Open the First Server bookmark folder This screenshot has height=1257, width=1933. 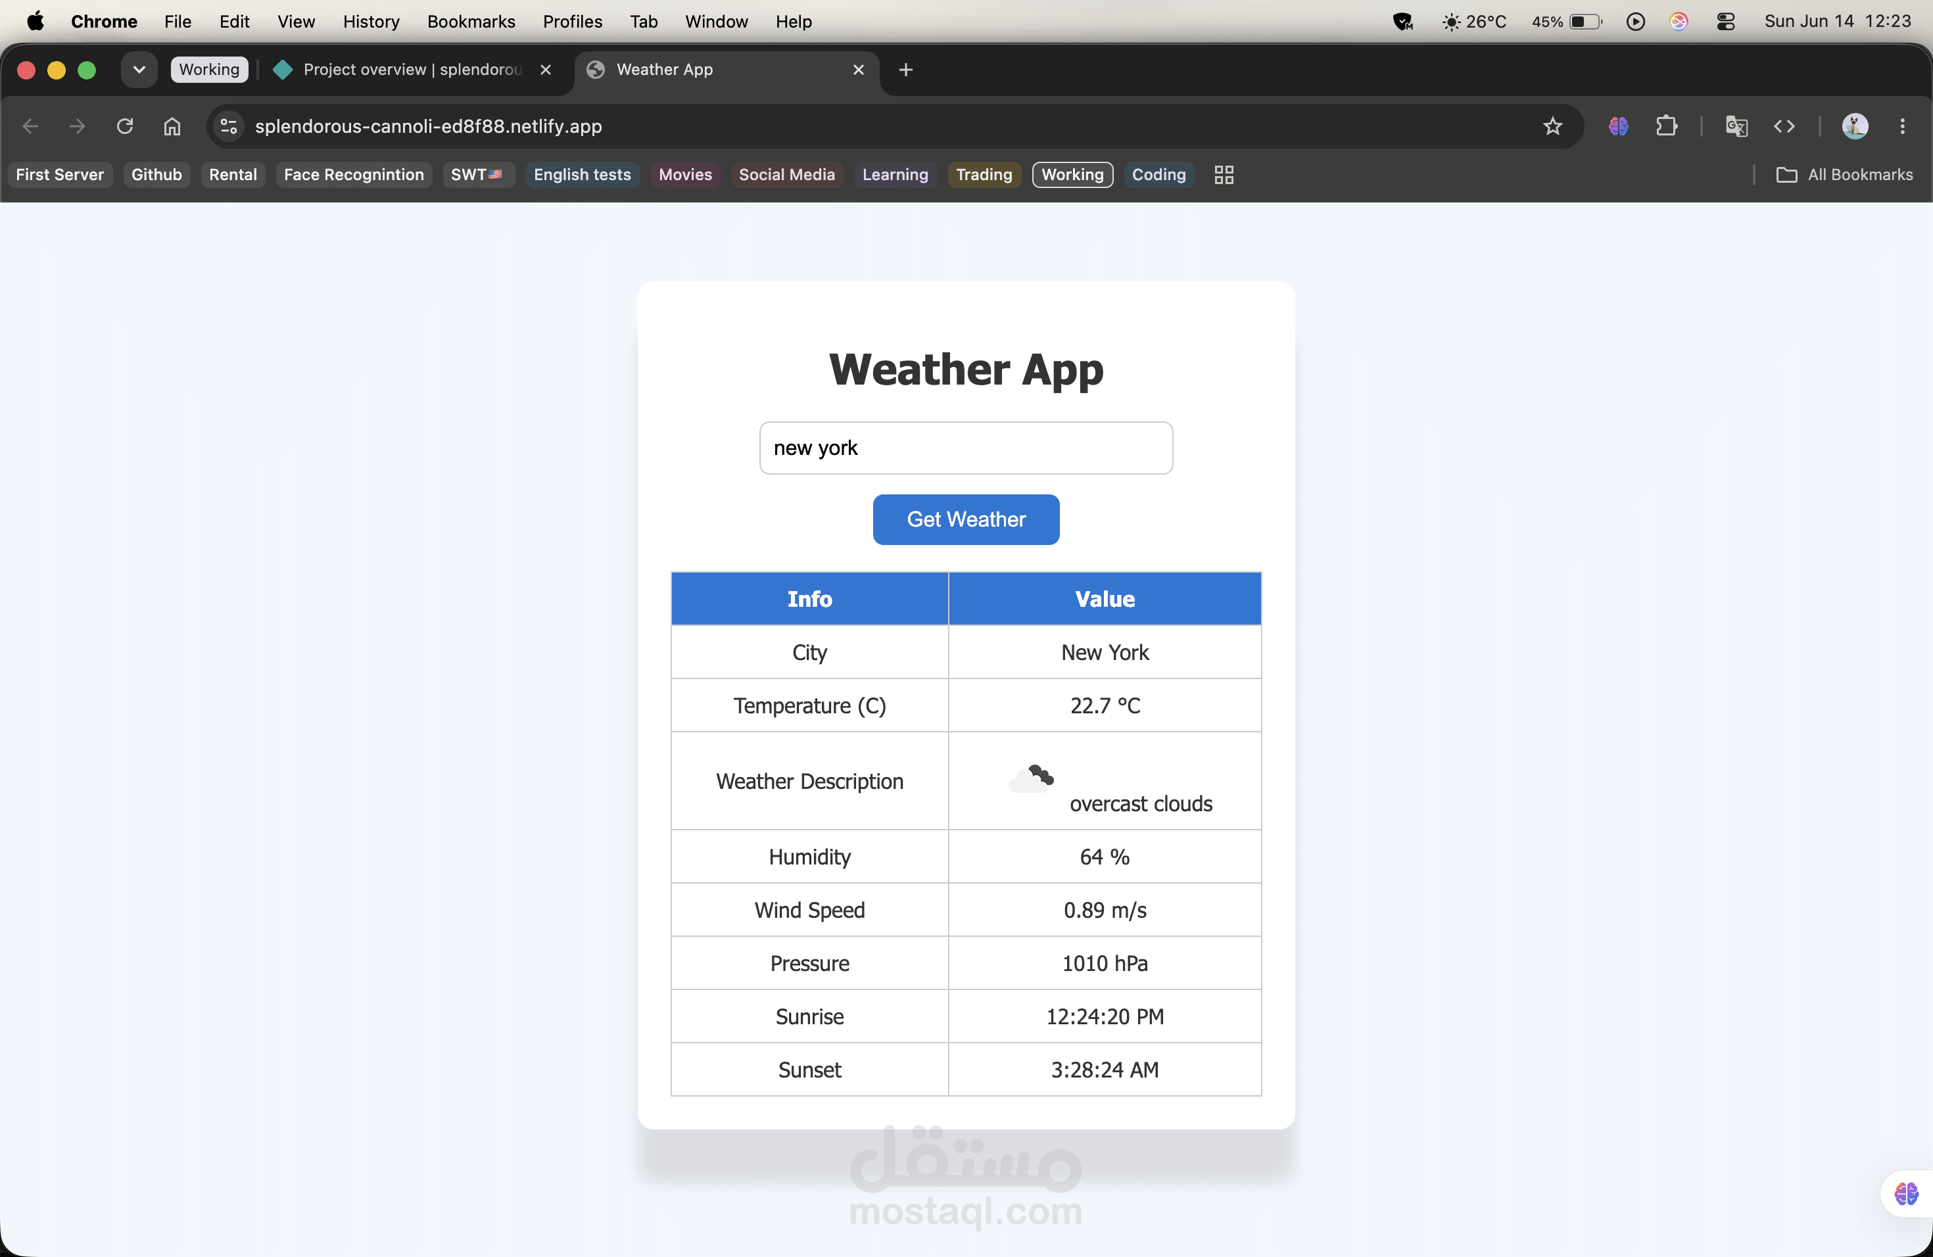(60, 175)
